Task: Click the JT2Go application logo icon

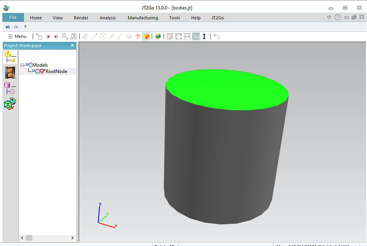Action: 6,8
